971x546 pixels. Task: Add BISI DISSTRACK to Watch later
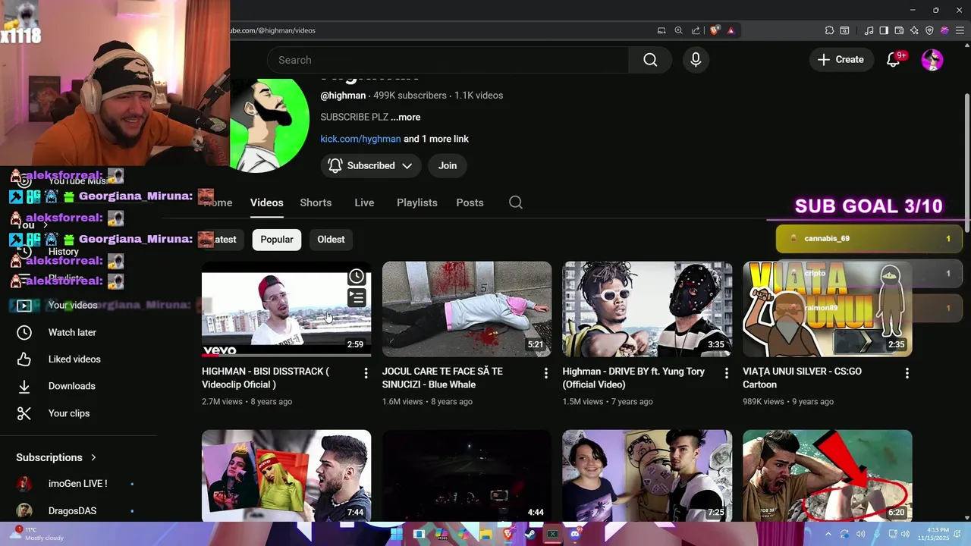click(x=357, y=277)
